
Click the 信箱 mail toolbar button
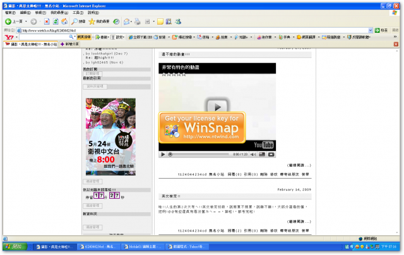click(x=203, y=37)
